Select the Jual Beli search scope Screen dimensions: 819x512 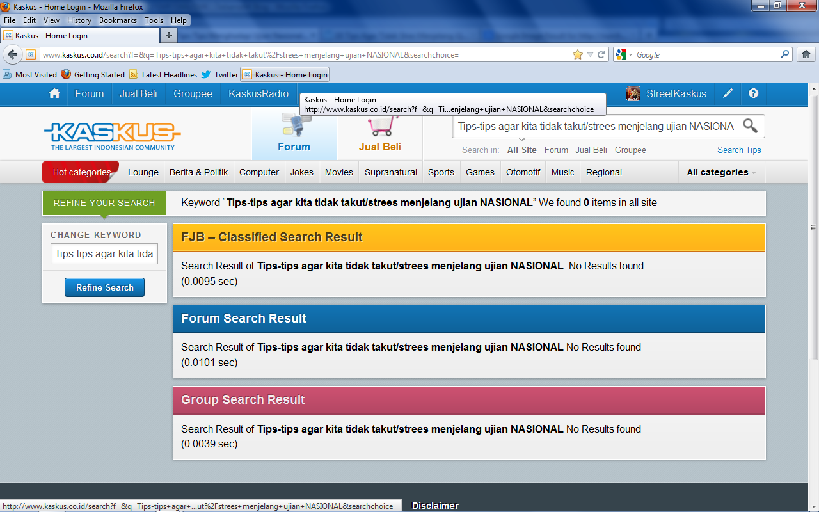[591, 150]
